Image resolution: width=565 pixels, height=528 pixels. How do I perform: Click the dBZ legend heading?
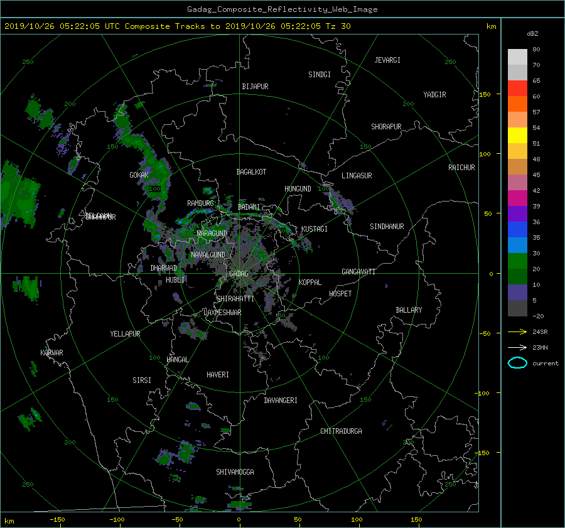coord(532,34)
